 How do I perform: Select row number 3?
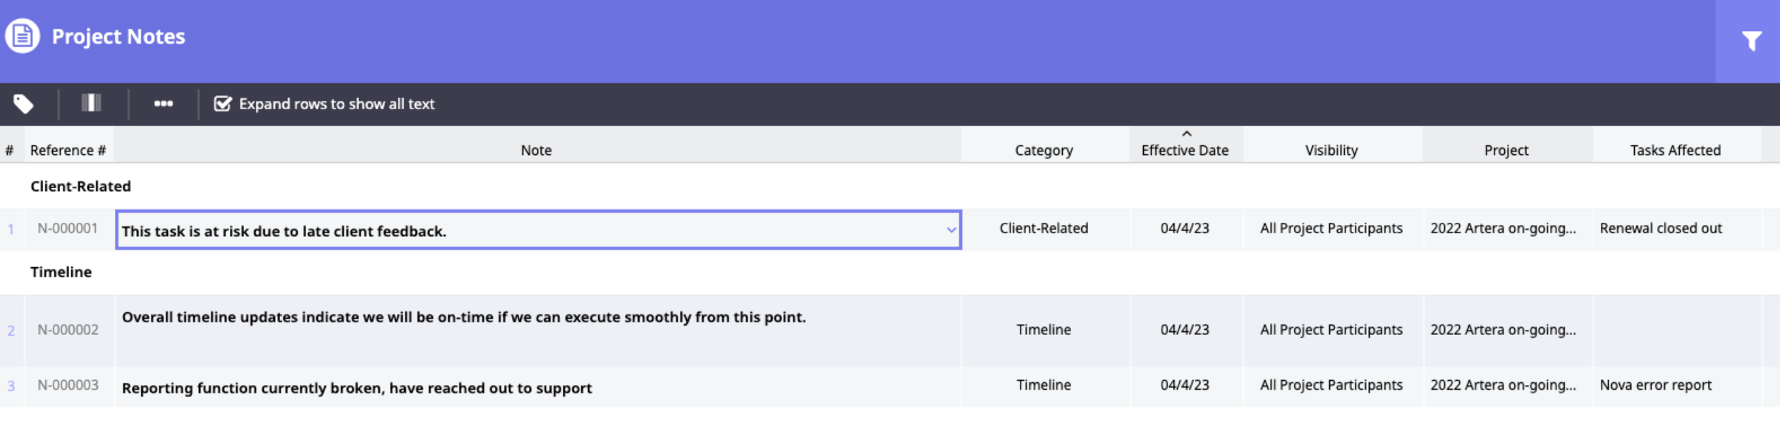pos(11,386)
